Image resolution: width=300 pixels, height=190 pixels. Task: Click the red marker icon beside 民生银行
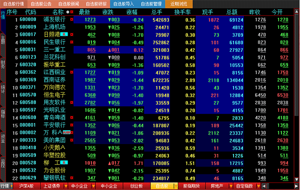[x=71, y=42]
